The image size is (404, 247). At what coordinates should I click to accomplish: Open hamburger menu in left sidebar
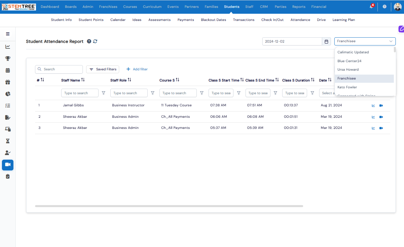(8, 34)
